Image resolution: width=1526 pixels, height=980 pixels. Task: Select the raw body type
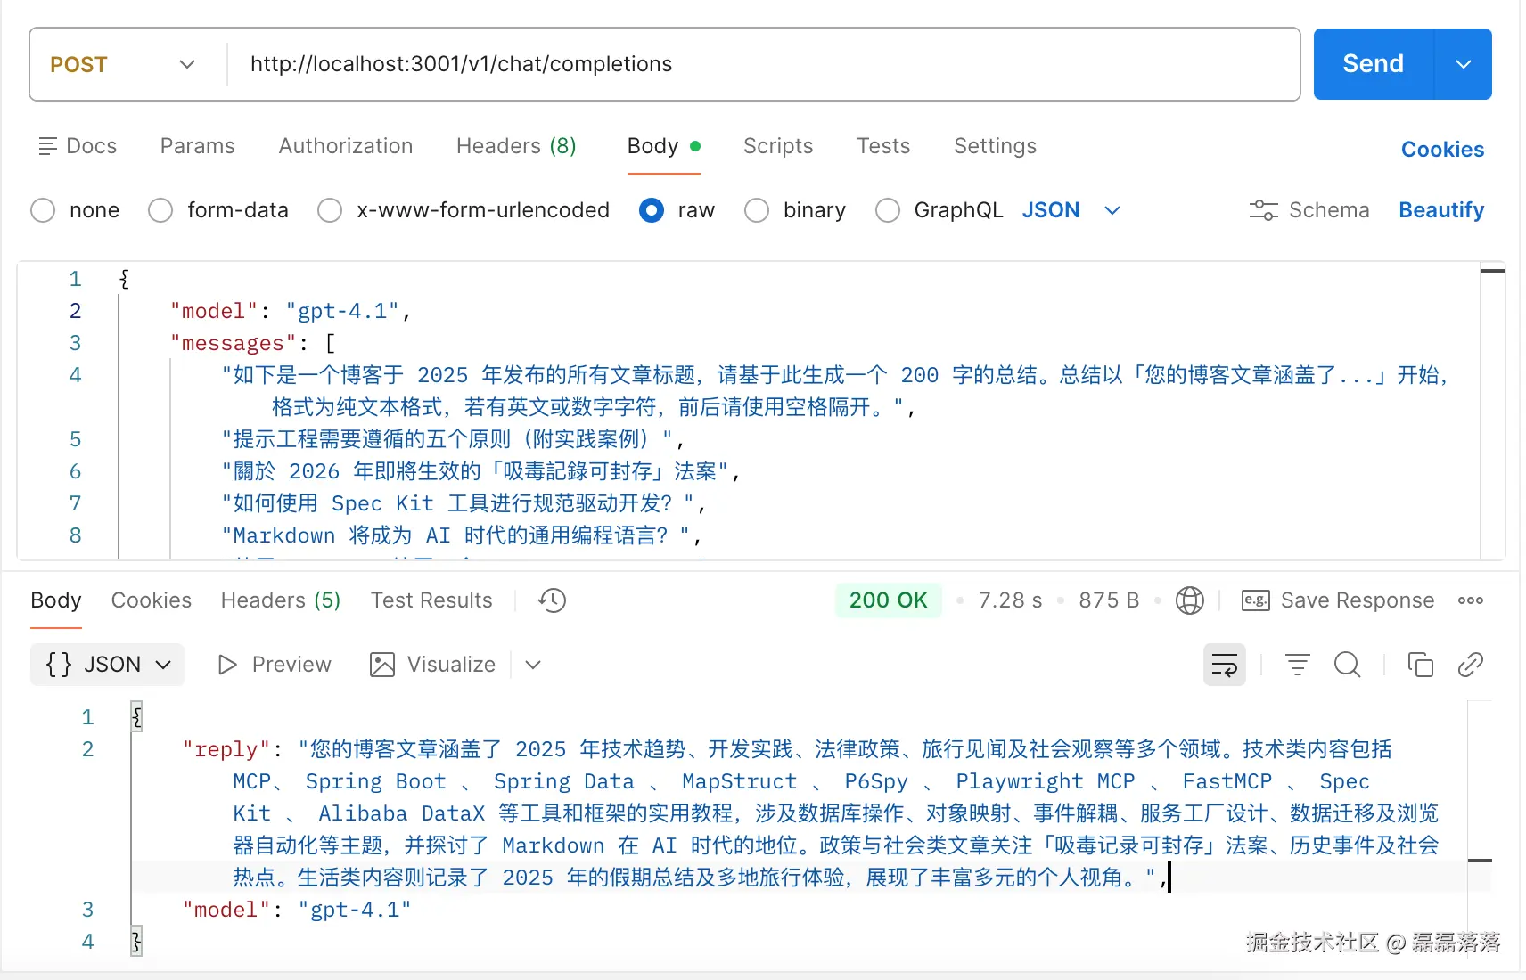(x=652, y=210)
